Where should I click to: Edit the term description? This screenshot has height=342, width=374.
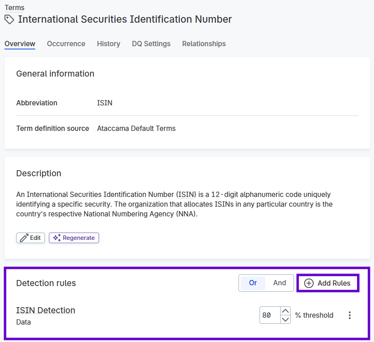click(x=30, y=238)
